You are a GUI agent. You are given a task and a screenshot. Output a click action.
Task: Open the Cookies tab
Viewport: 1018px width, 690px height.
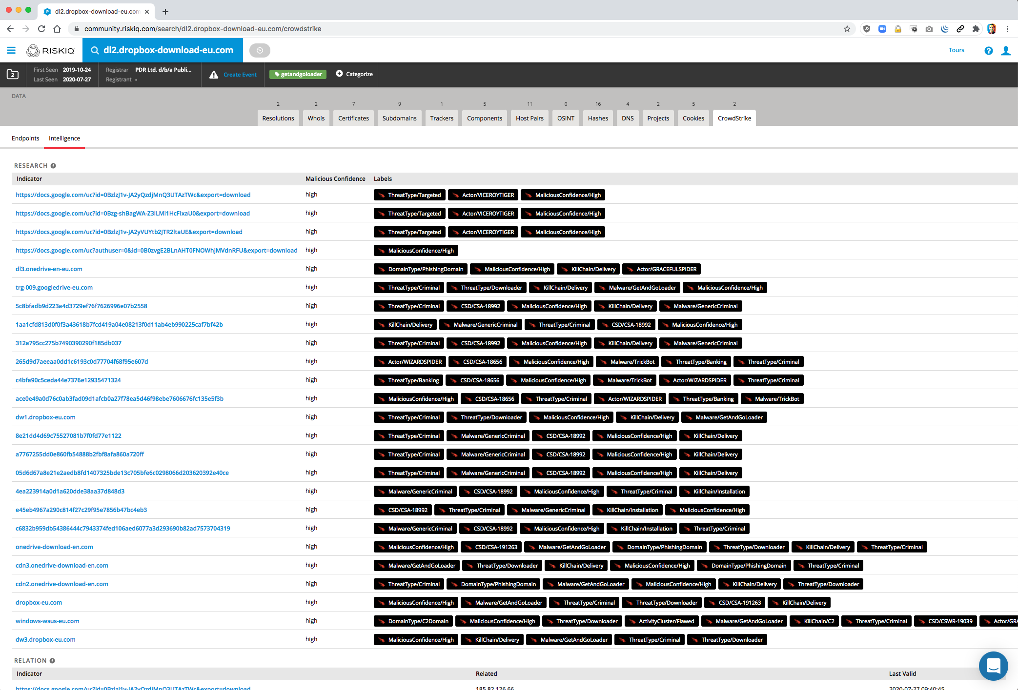tap(693, 118)
